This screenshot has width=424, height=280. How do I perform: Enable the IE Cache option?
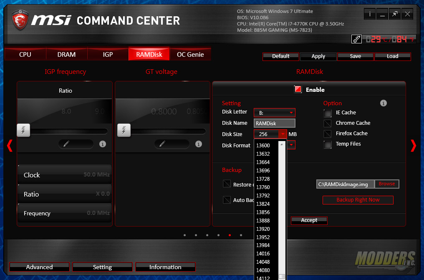327,113
